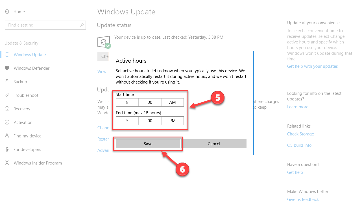The width and height of the screenshot is (362, 206).
Task: Click the device is up to date message
Action: [x=169, y=37]
